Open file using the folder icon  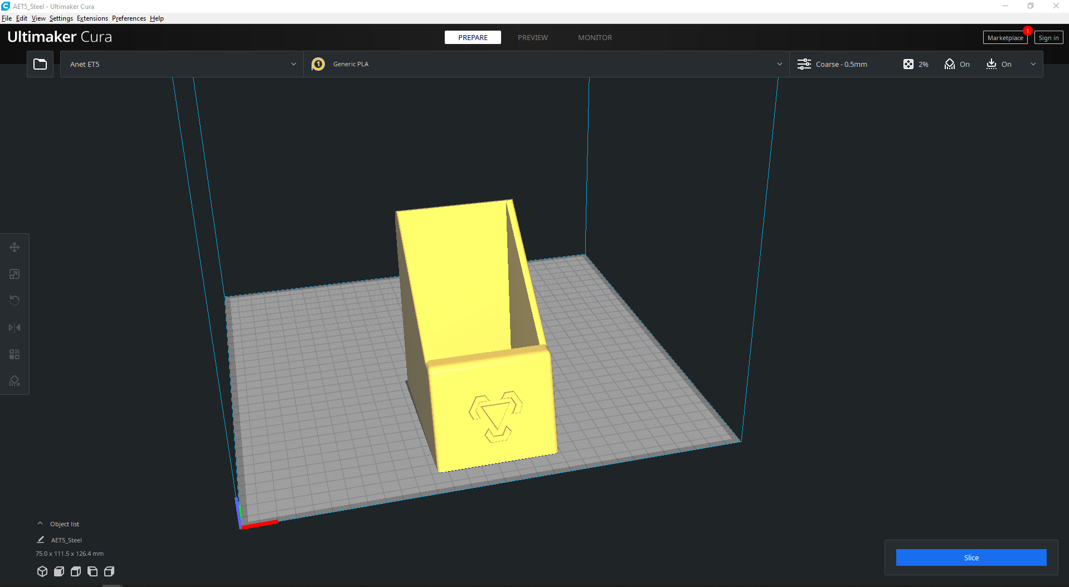(x=40, y=64)
